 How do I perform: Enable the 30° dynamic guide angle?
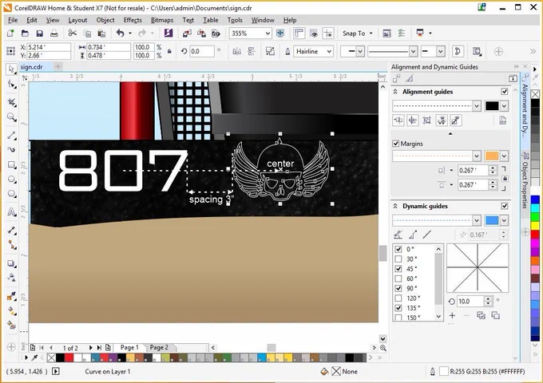[x=398, y=259]
